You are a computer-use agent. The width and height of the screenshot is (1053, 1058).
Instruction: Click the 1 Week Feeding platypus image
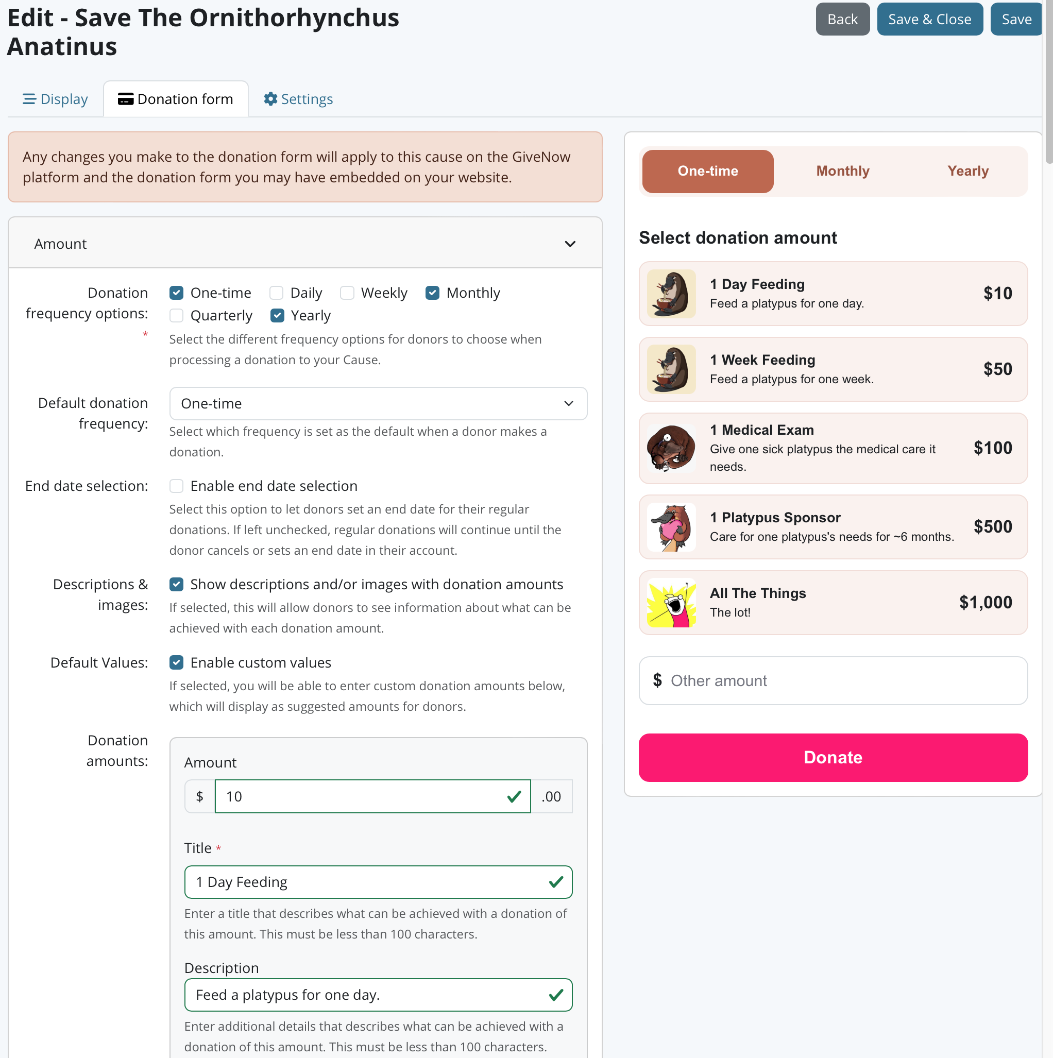coord(671,369)
